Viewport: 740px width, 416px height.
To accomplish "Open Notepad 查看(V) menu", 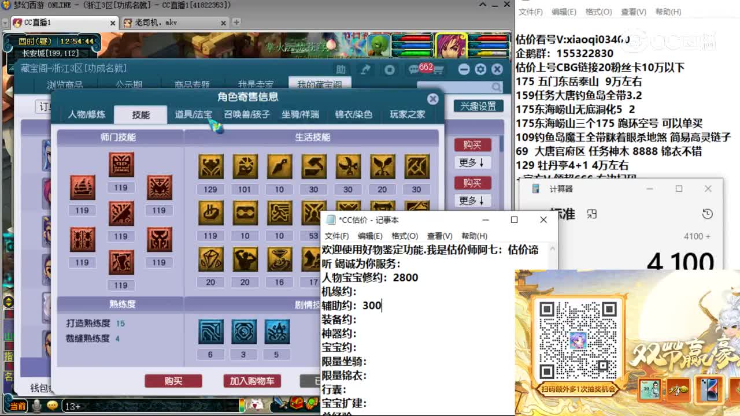I will (x=439, y=236).
